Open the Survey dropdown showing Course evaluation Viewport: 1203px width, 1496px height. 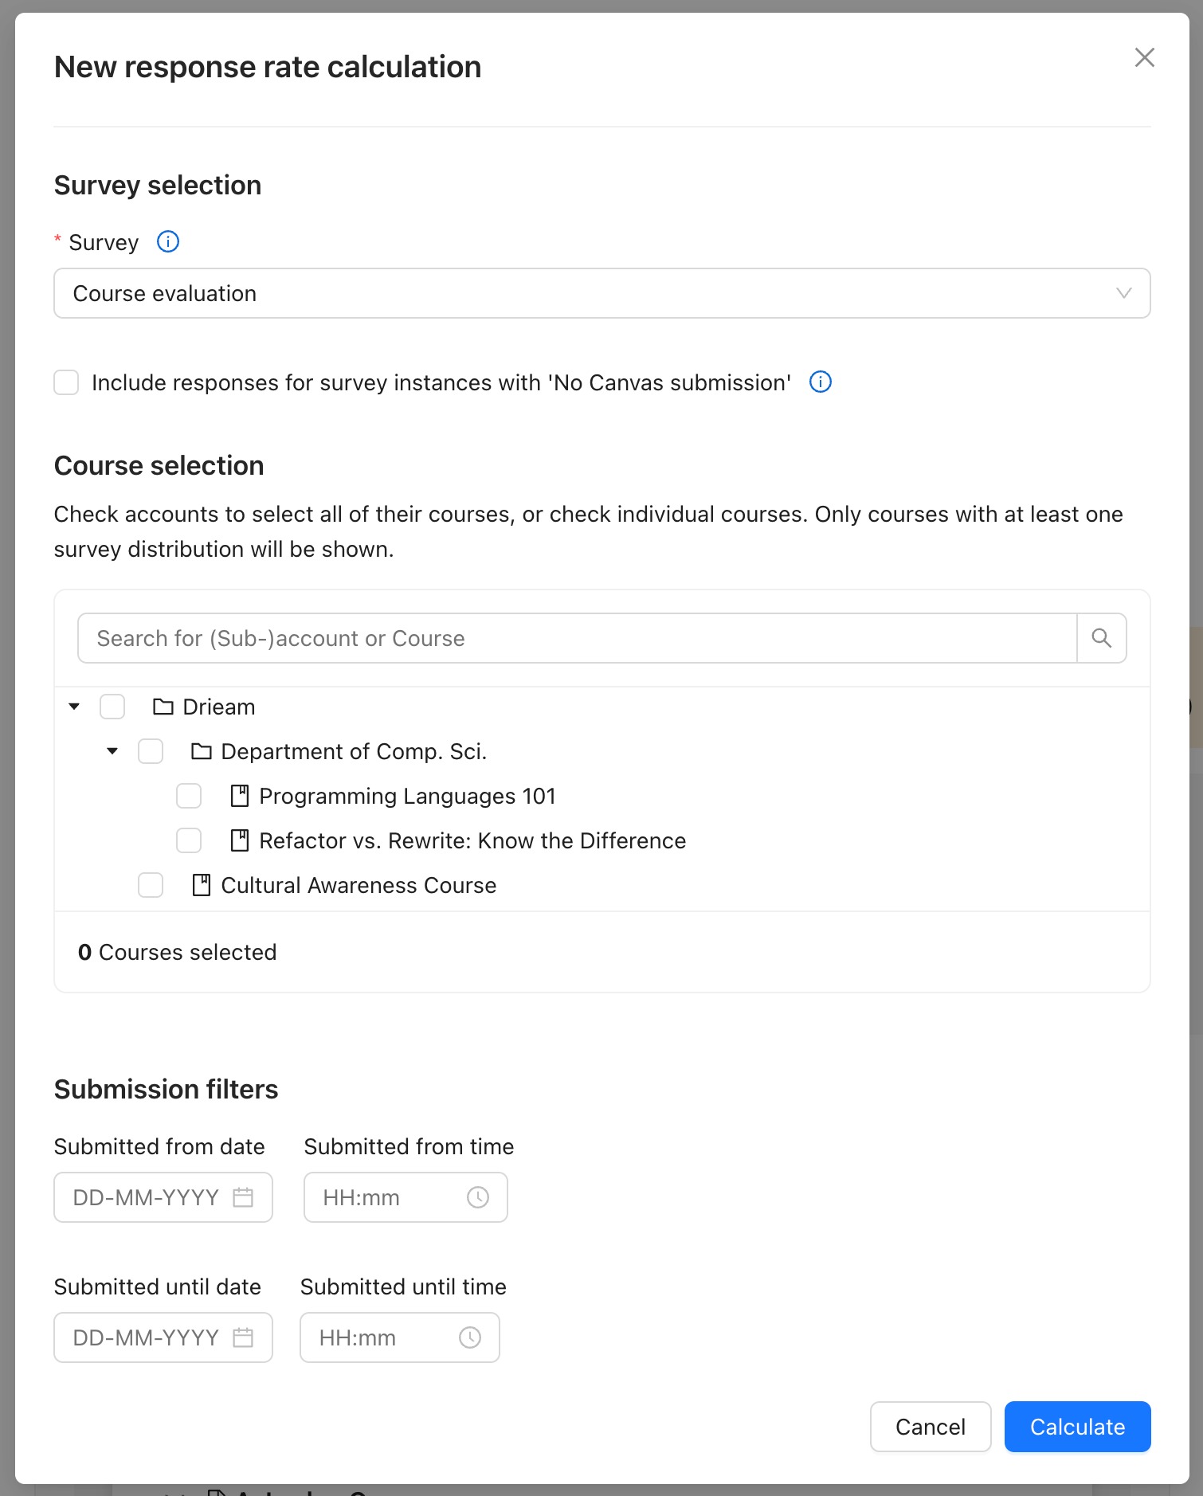click(602, 293)
